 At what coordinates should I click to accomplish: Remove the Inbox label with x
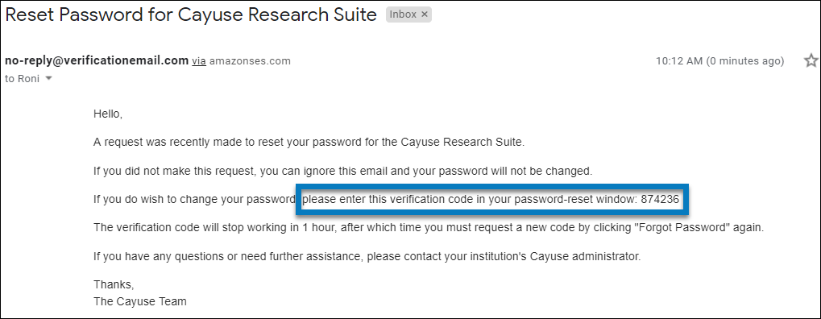pos(425,14)
